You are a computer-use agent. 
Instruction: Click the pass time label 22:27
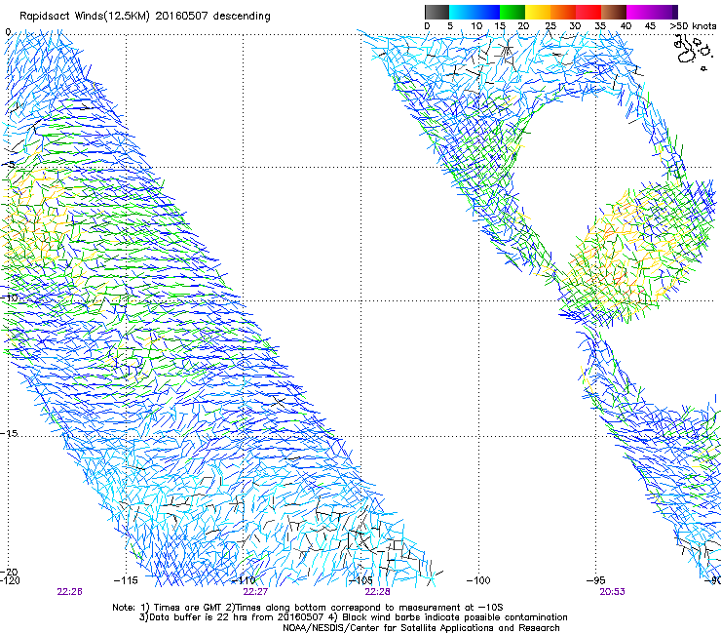(255, 592)
